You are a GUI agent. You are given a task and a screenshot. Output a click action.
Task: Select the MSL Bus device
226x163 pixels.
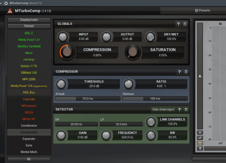pos(29,92)
